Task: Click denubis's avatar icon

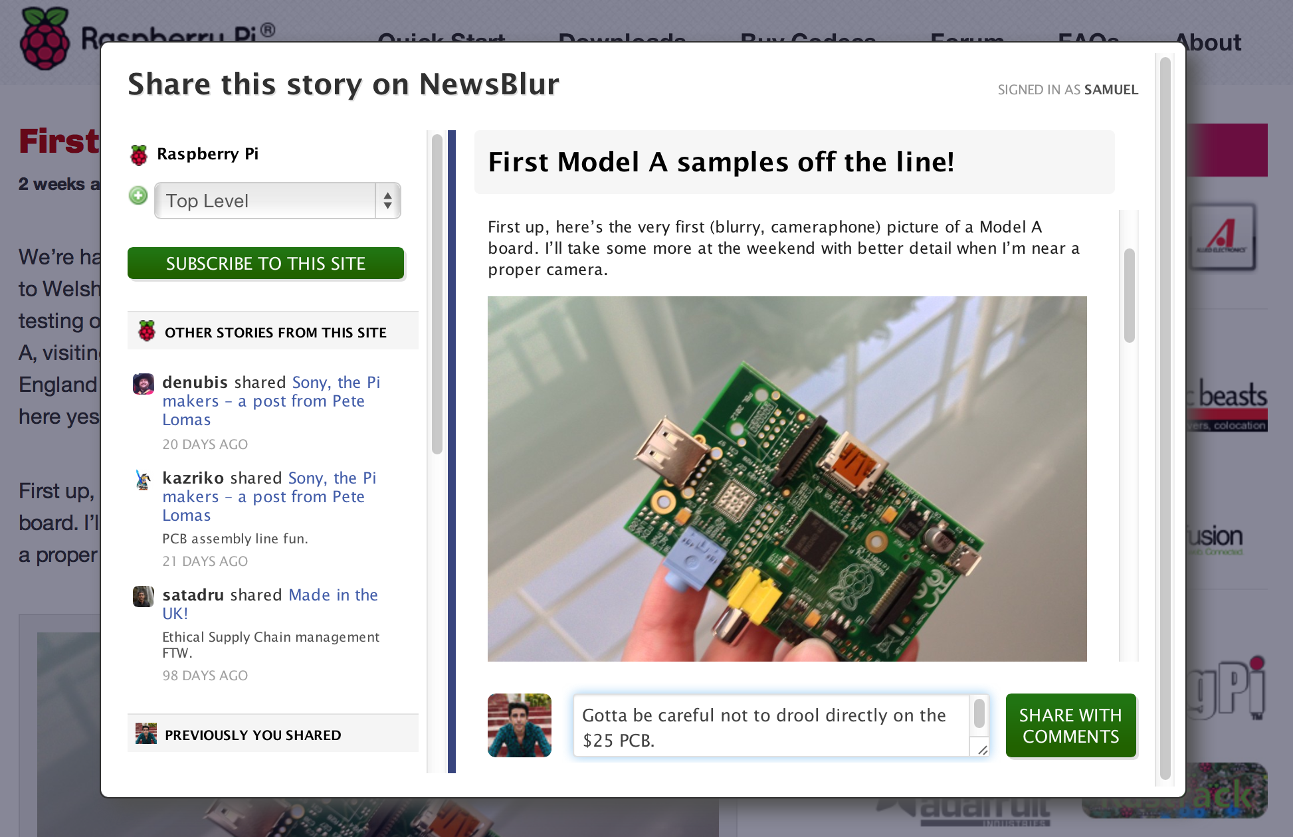Action: tap(144, 383)
